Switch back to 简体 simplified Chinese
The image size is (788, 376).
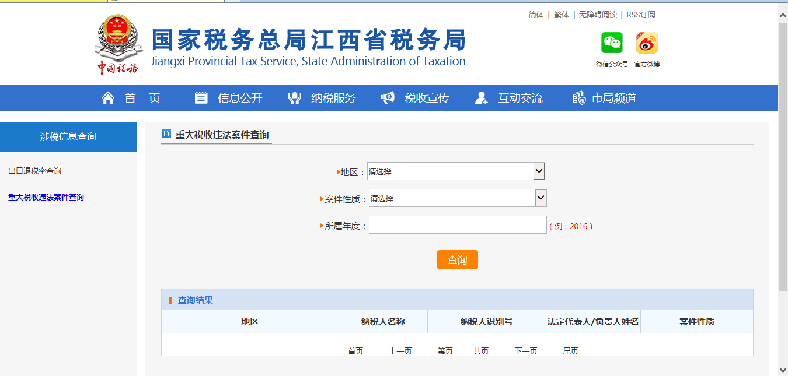[535, 14]
